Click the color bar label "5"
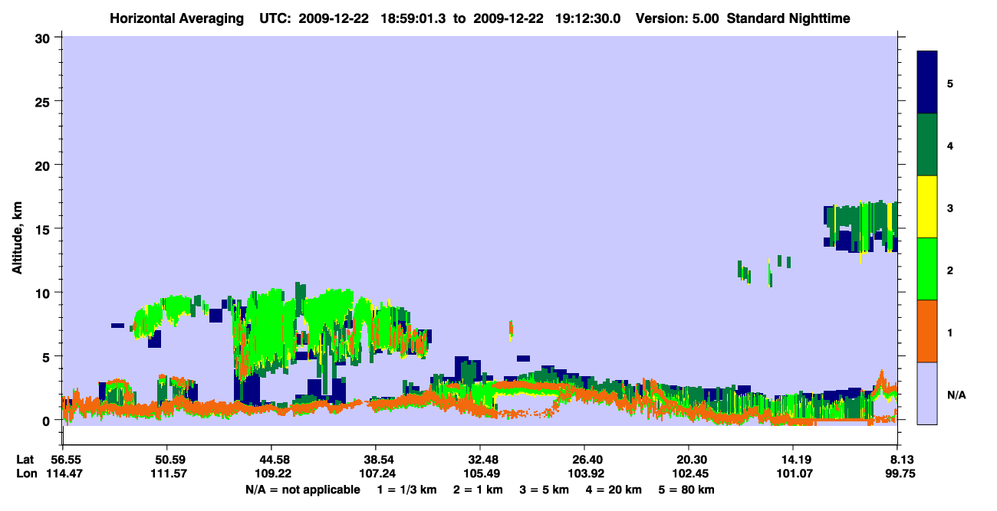 [950, 83]
